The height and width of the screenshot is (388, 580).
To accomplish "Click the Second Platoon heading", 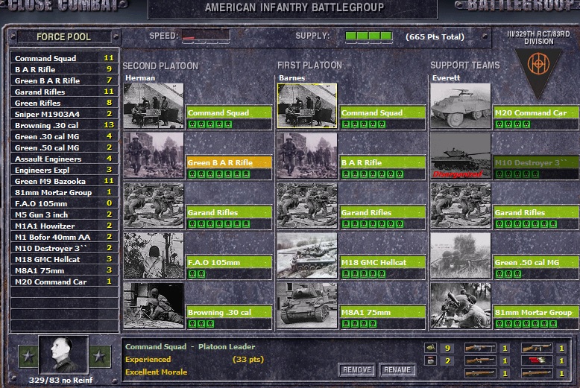I will pyautogui.click(x=160, y=66).
